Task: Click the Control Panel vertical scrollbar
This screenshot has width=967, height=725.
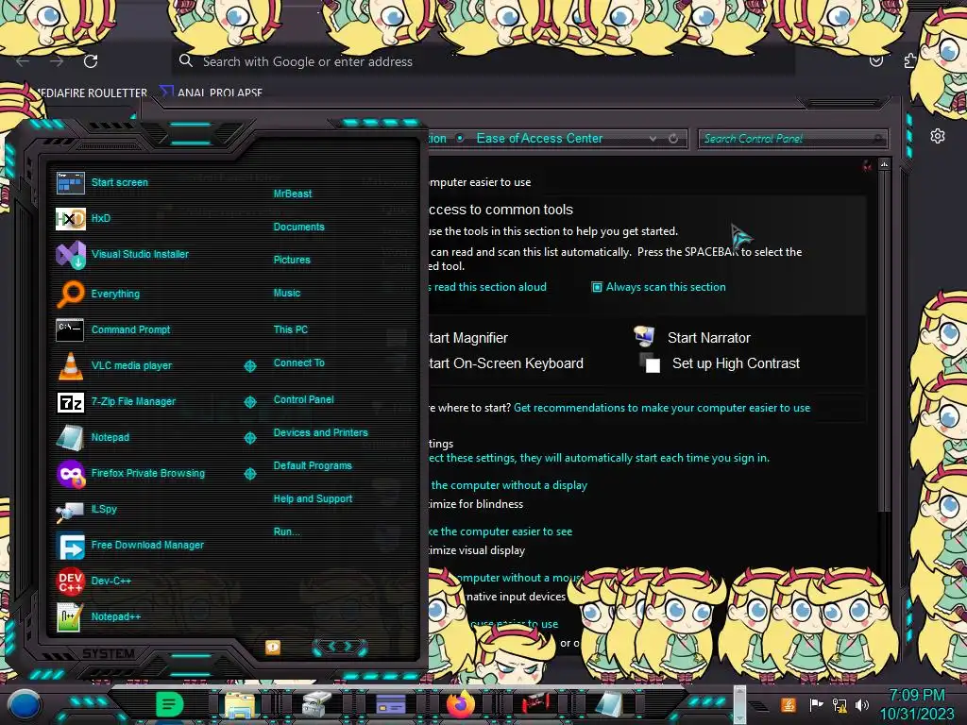Action: pyautogui.click(x=884, y=341)
